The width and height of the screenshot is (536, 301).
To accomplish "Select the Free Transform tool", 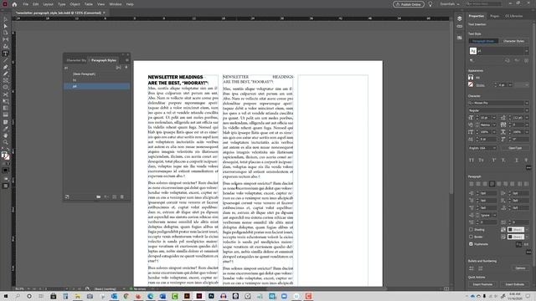I will point(6,101).
